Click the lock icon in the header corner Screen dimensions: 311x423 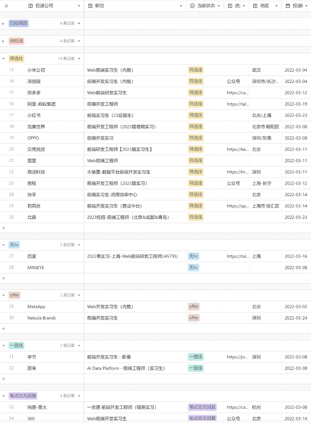click(x=6, y=6)
